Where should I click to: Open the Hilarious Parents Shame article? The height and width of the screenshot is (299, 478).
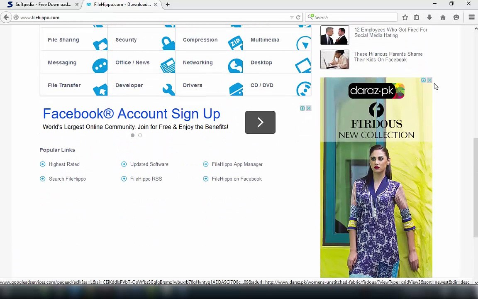[388, 57]
